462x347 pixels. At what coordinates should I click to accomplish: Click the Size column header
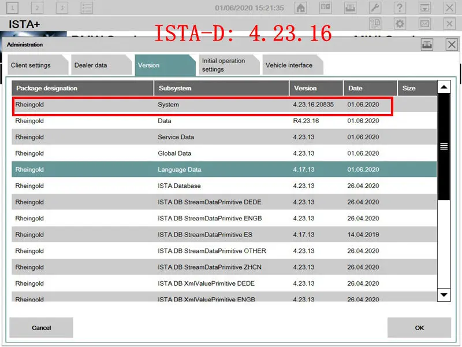coord(417,88)
